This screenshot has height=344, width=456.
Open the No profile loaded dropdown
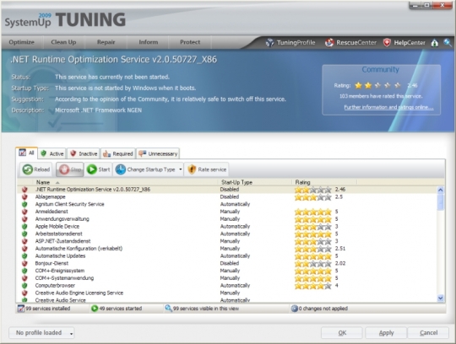(41, 333)
